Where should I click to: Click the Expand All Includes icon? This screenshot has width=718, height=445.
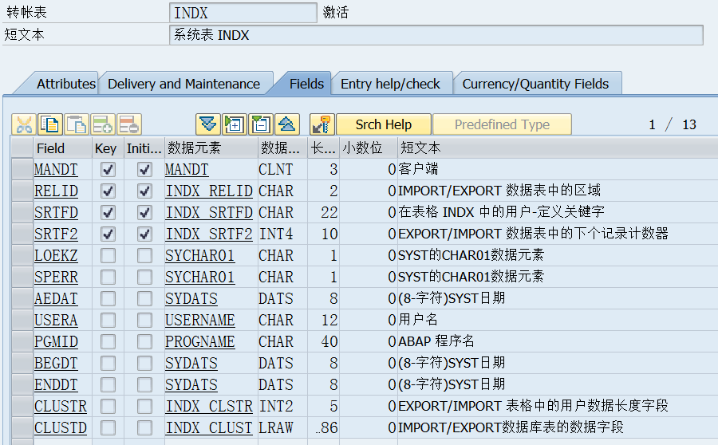pos(208,124)
